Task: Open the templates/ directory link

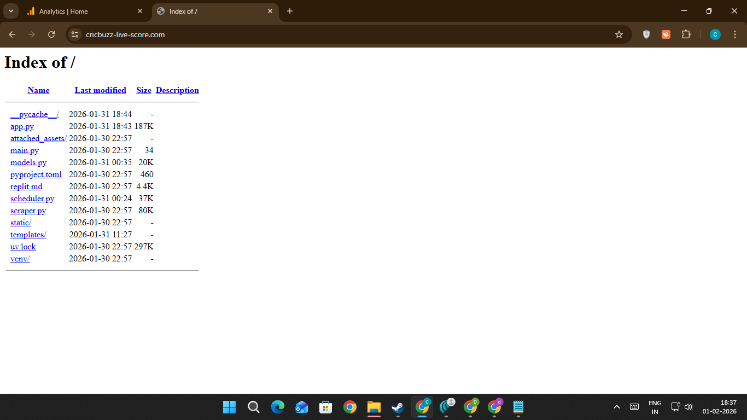Action: (28, 235)
